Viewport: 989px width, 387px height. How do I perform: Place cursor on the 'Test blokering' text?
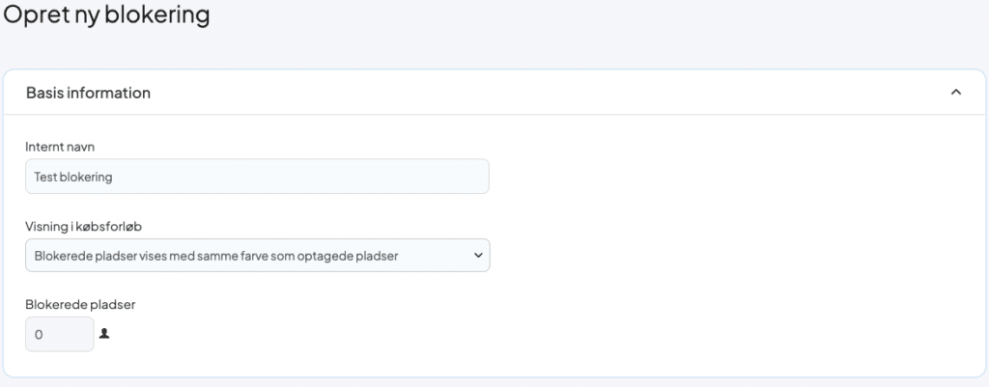(73, 177)
